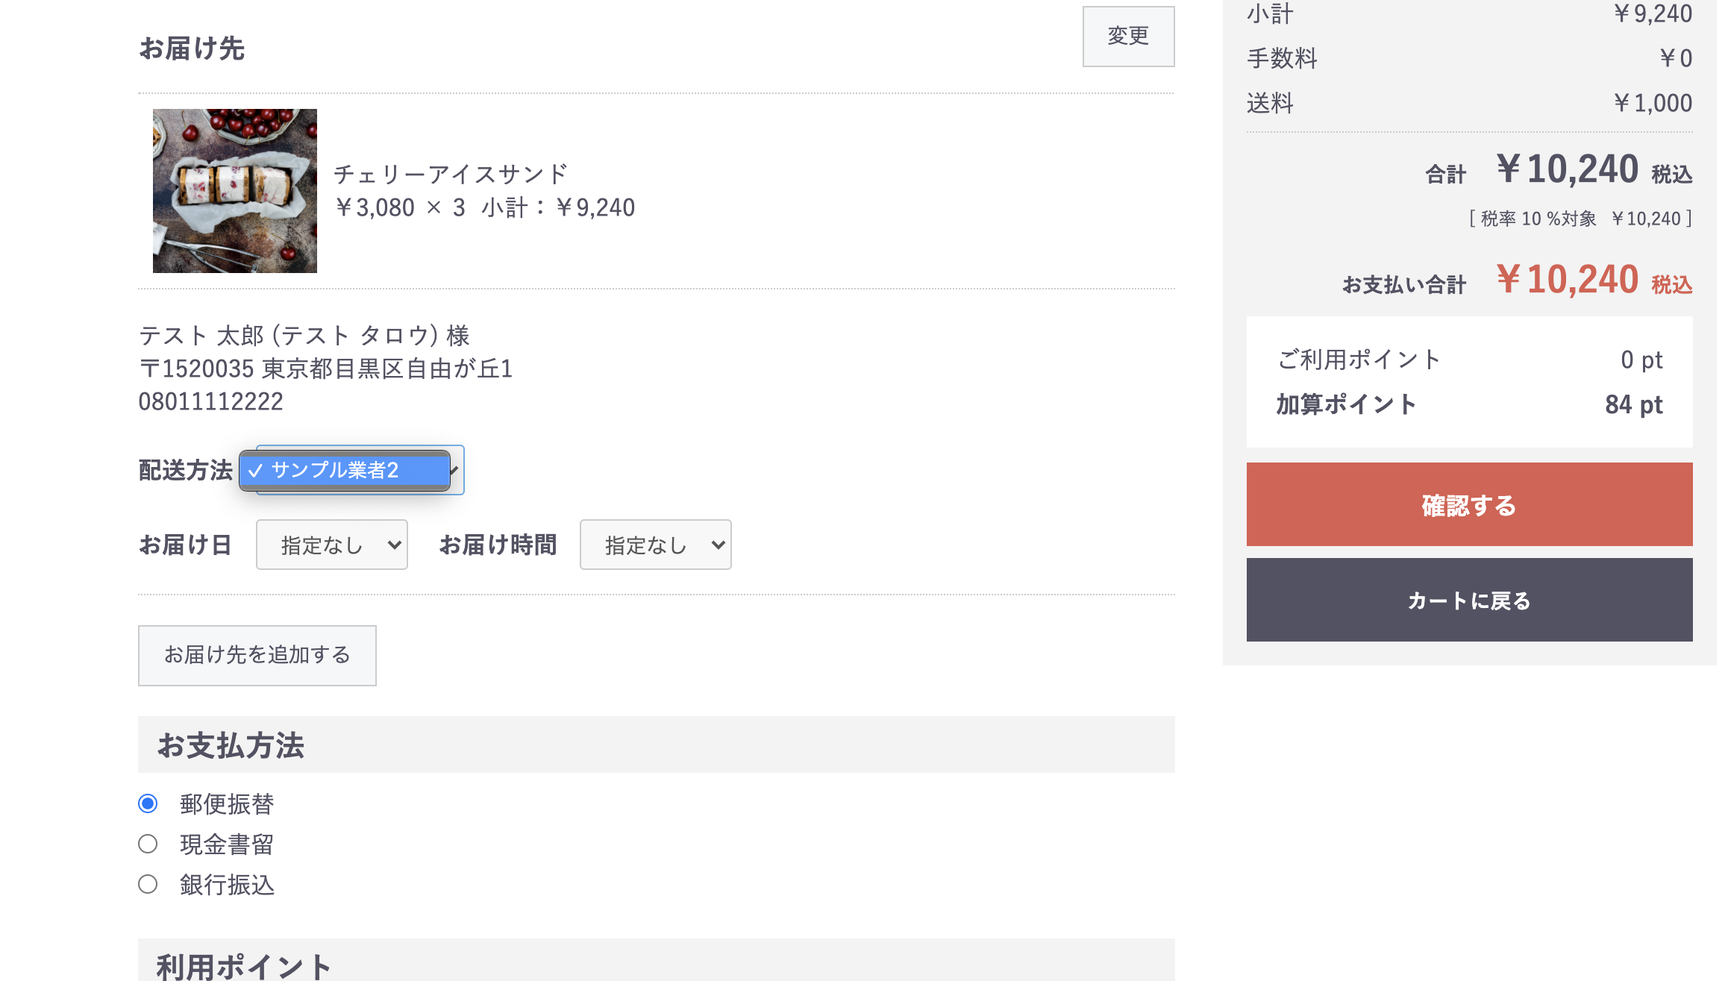Click お届け先を追加する button
Screen dimensions: 1728x981
(x=257, y=655)
